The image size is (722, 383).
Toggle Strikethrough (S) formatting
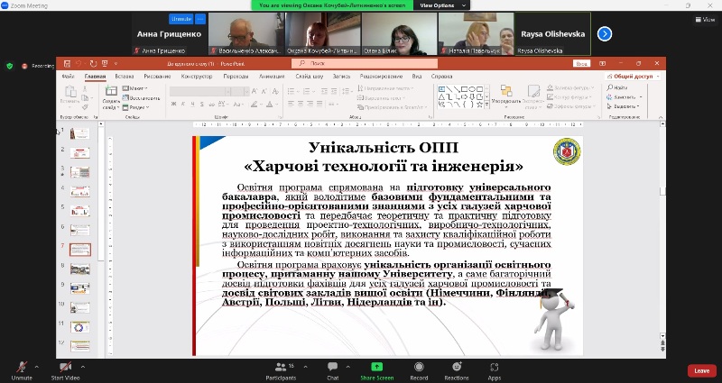(201, 105)
